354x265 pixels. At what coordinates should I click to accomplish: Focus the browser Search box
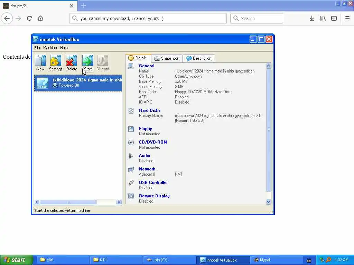click(x=257, y=18)
